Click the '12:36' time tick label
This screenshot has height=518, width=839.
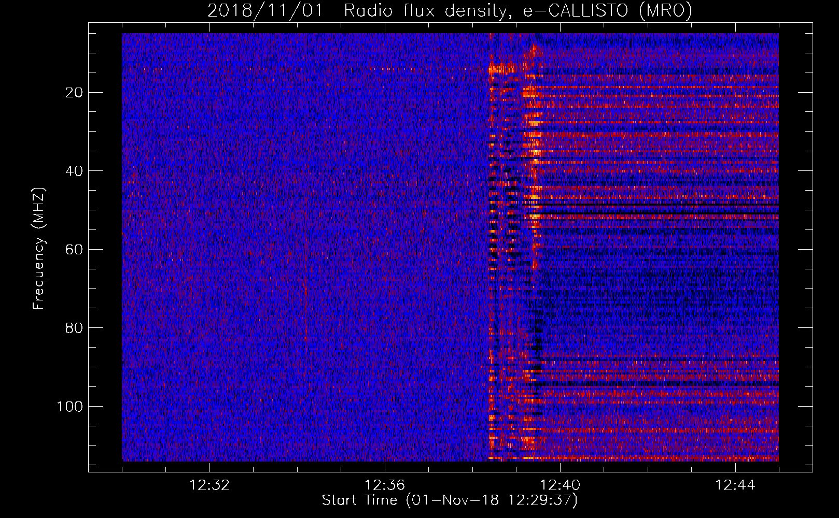tap(385, 485)
